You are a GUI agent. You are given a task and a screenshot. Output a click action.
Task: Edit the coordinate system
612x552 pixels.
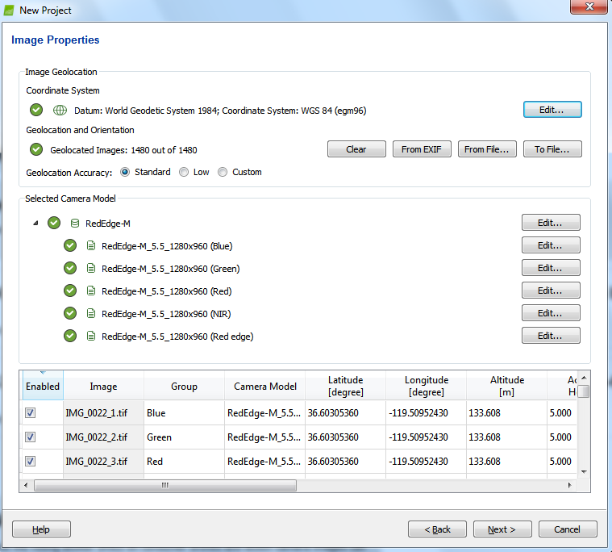(552, 110)
